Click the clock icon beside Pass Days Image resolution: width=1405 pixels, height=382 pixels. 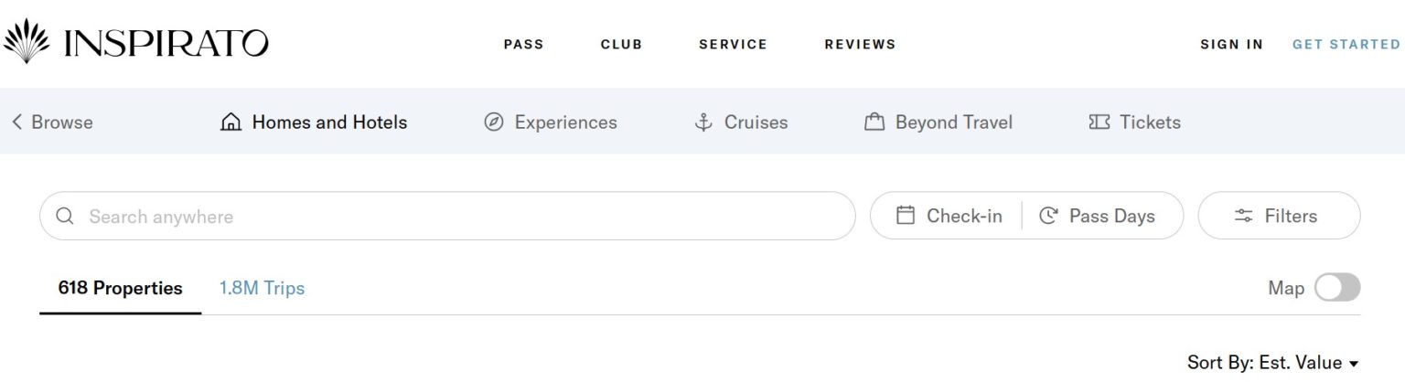tap(1049, 217)
